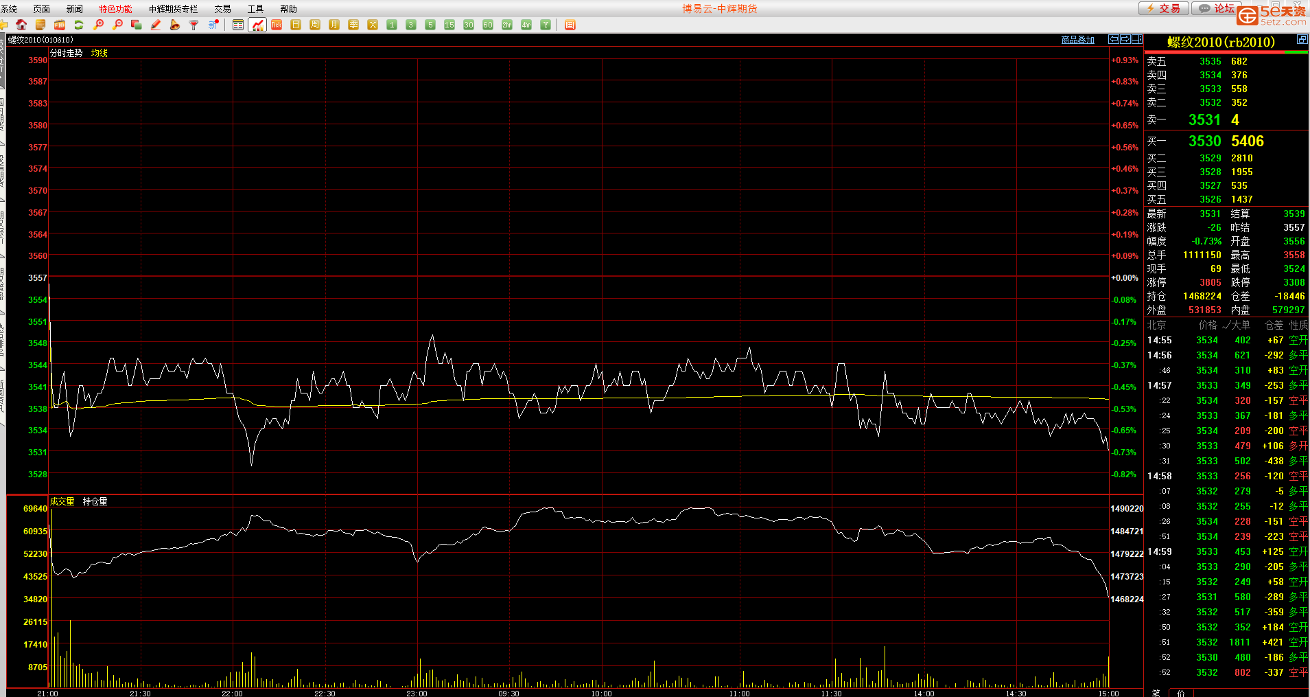The image size is (1310, 697).
Task: Go to next contract arrow
Action: click(x=1125, y=40)
